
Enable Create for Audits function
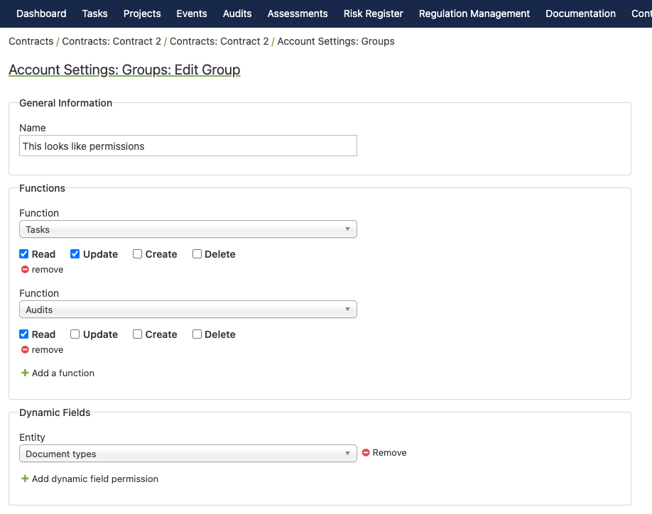(x=137, y=334)
